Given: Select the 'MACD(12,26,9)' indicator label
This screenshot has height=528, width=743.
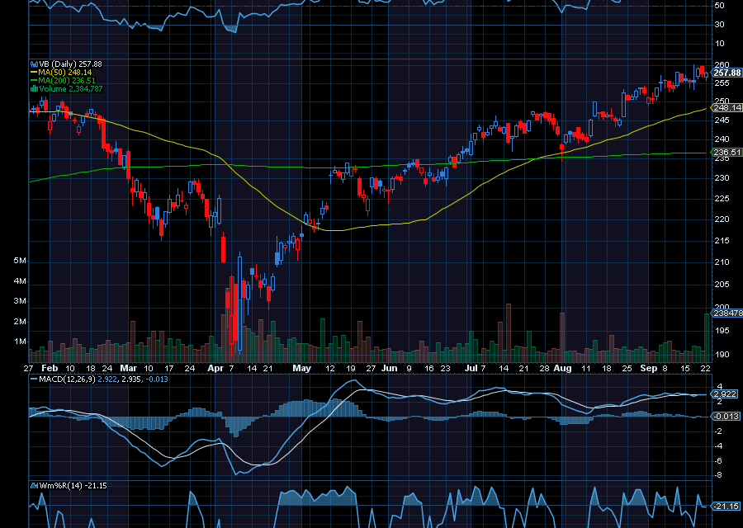Looking at the screenshot, I should tap(68, 379).
